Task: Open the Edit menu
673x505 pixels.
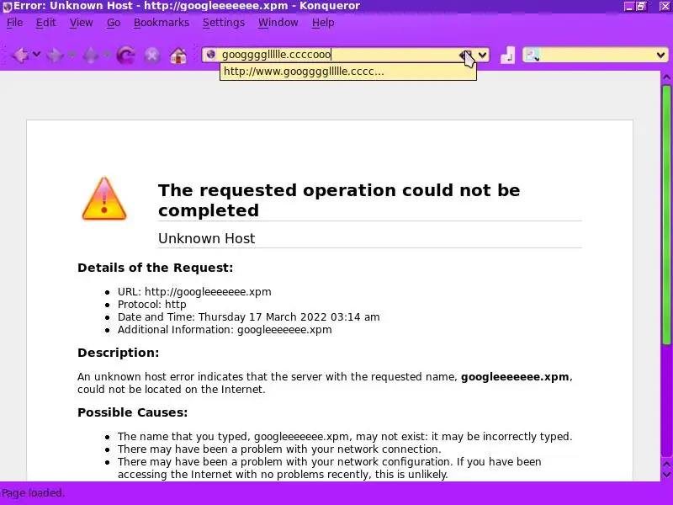Action: point(46,23)
